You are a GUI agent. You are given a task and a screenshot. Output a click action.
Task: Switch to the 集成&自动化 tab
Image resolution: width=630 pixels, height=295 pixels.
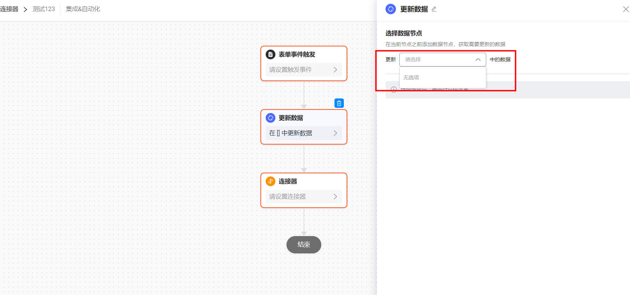[83, 9]
